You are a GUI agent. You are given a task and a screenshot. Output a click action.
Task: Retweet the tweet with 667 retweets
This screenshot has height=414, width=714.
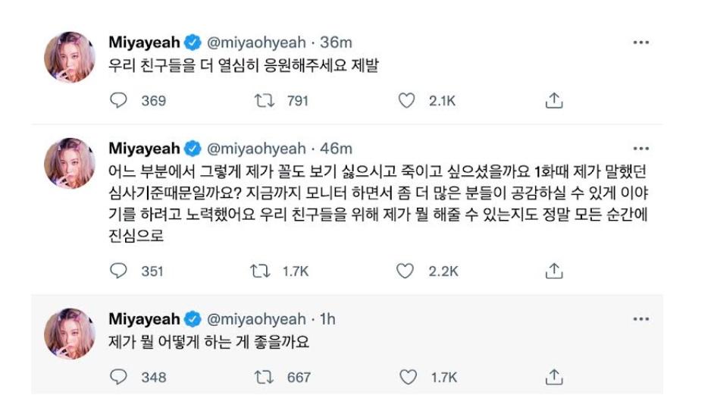coord(263,376)
